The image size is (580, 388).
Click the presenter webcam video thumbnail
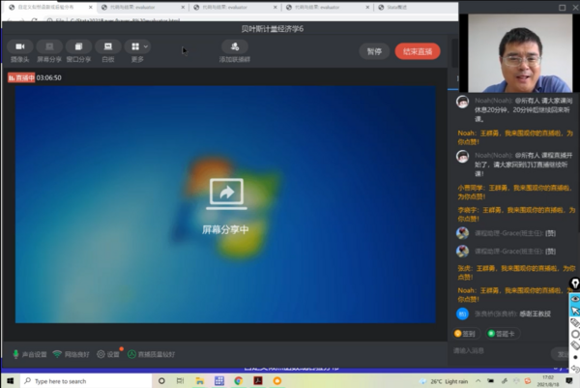(x=520, y=53)
